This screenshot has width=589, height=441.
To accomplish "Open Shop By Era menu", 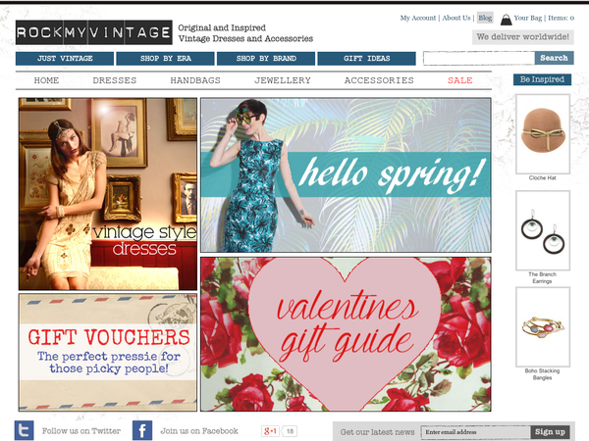I will (x=165, y=59).
